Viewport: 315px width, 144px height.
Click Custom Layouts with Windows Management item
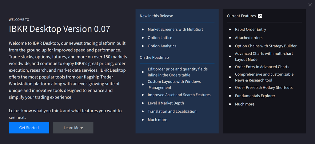(x=174, y=85)
